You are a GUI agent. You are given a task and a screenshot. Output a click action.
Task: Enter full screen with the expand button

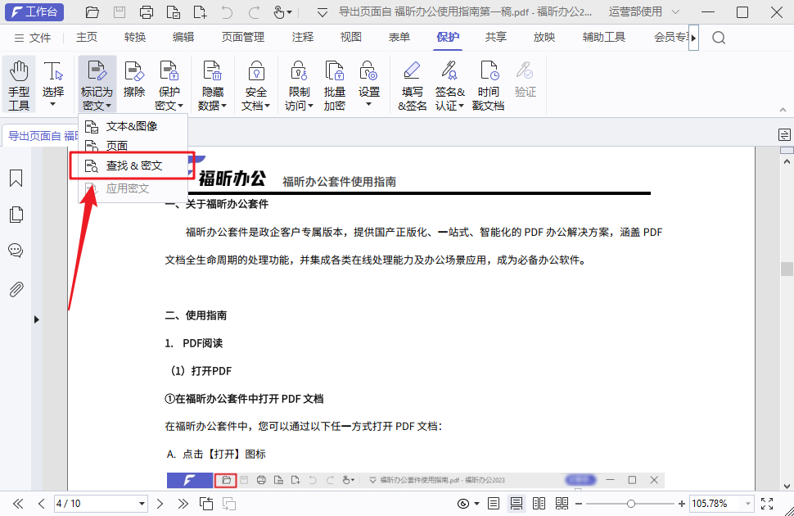click(x=766, y=503)
